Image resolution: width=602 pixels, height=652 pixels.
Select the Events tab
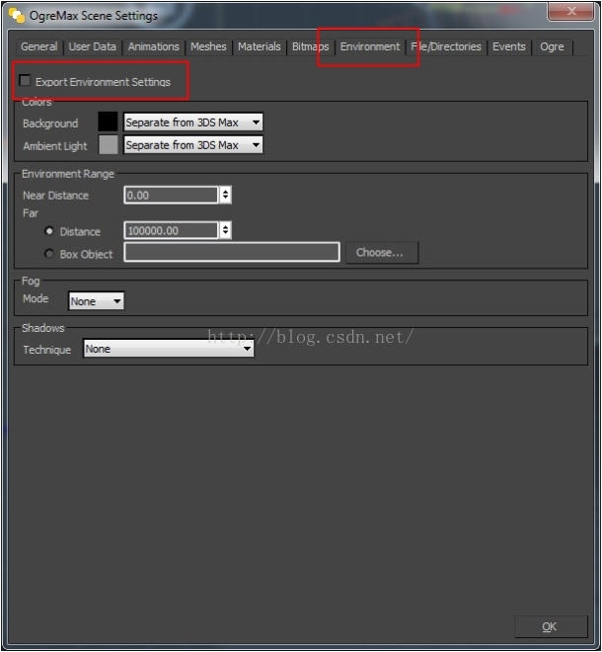tap(509, 46)
